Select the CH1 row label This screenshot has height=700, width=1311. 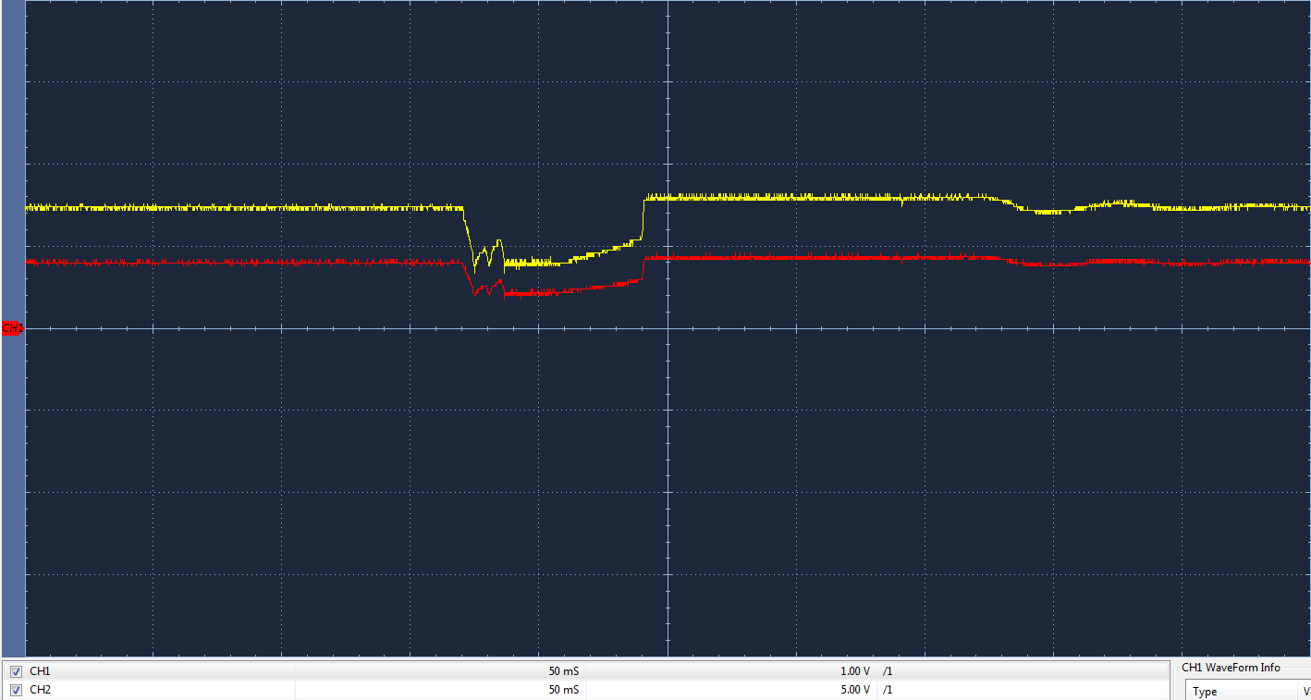pos(41,671)
